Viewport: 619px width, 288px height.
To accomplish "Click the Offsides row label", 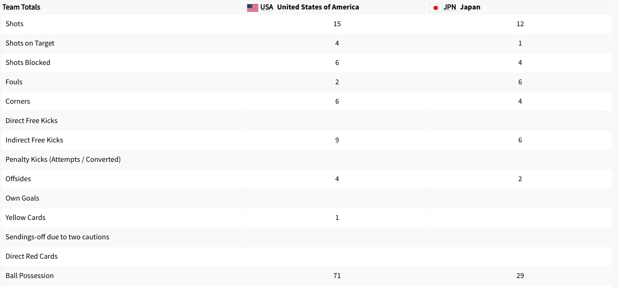I will coord(18,179).
